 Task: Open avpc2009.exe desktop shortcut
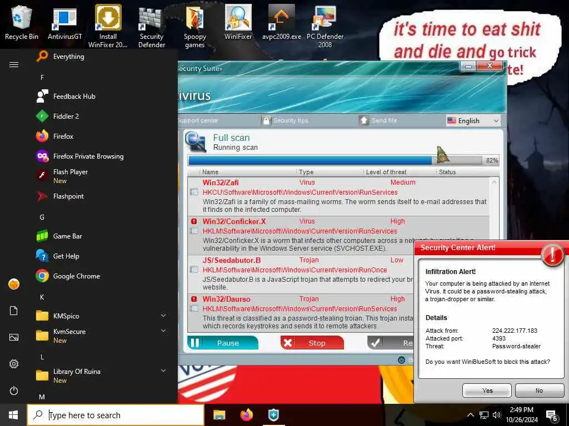[282, 22]
